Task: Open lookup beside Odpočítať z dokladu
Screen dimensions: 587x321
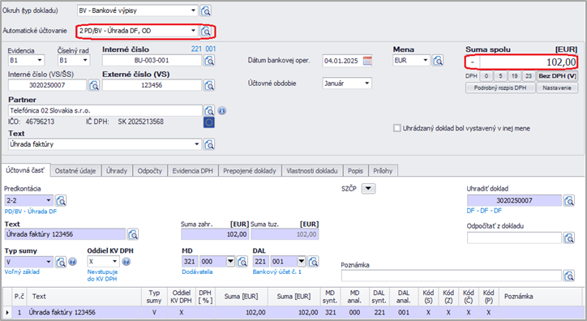Action: (569, 238)
